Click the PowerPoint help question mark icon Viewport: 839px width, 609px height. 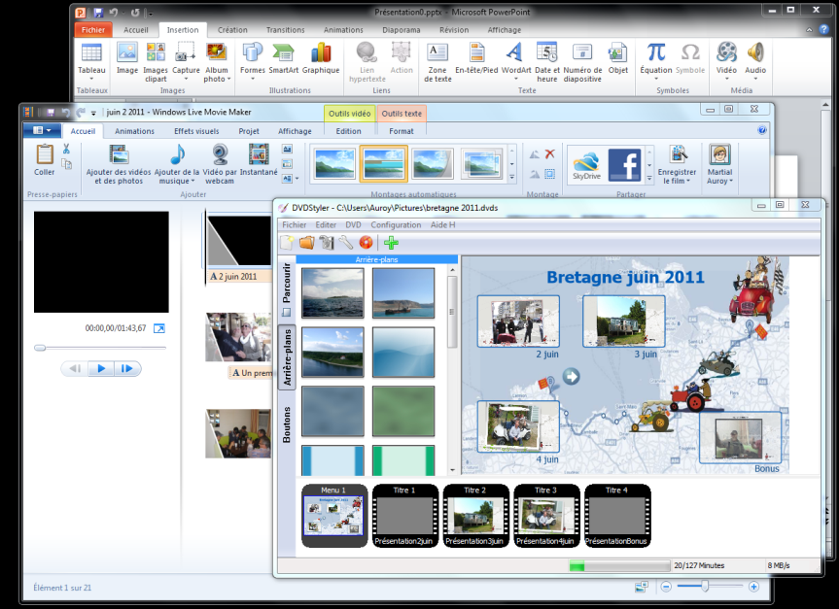(x=823, y=30)
